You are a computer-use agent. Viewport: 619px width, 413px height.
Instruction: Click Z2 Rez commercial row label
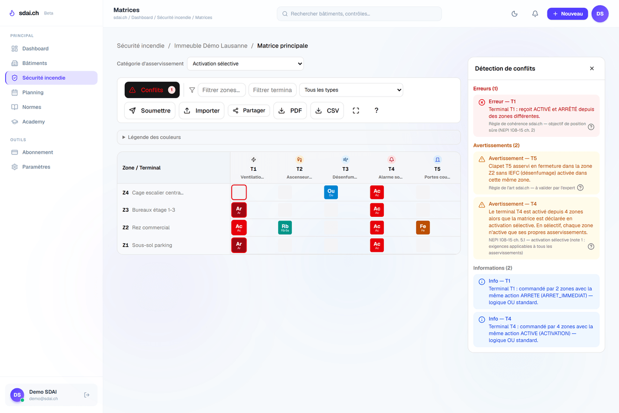tap(146, 228)
